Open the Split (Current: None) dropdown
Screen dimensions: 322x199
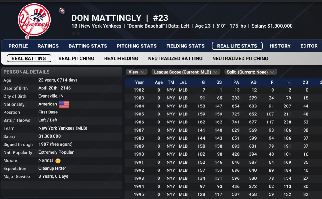pos(250,72)
